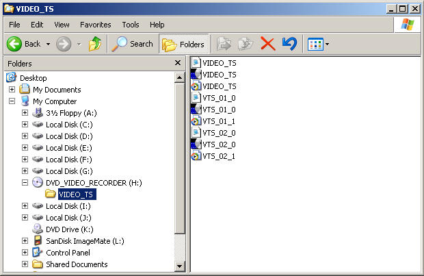
Task: Expand Local Disk (E:) node
Action: click(x=25, y=148)
